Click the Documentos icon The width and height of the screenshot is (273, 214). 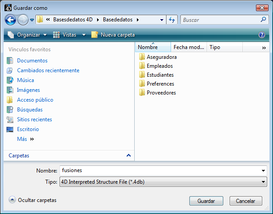coord(10,61)
